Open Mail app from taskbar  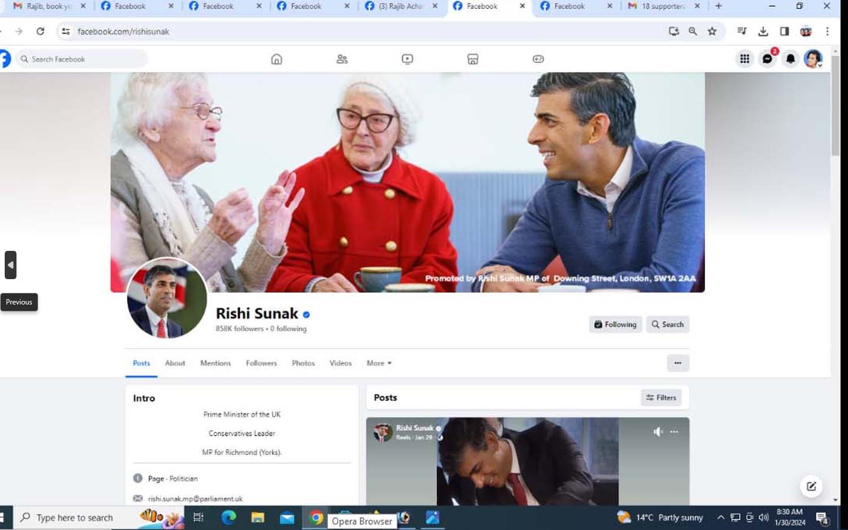[287, 518]
